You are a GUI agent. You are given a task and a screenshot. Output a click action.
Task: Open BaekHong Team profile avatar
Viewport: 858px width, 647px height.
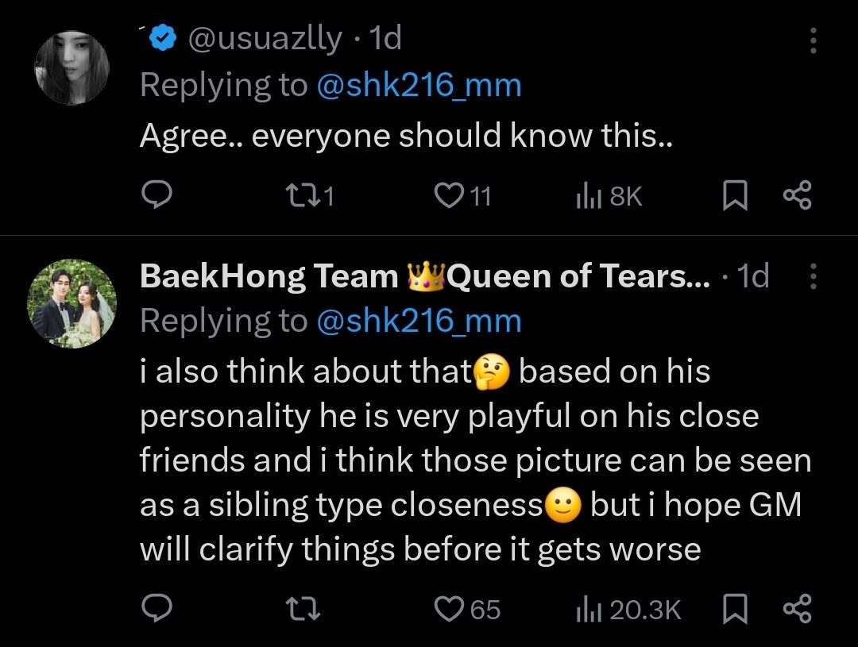coord(72,303)
